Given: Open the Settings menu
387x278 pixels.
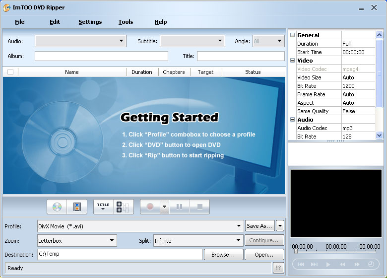Looking at the screenshot, I should coord(90,22).
